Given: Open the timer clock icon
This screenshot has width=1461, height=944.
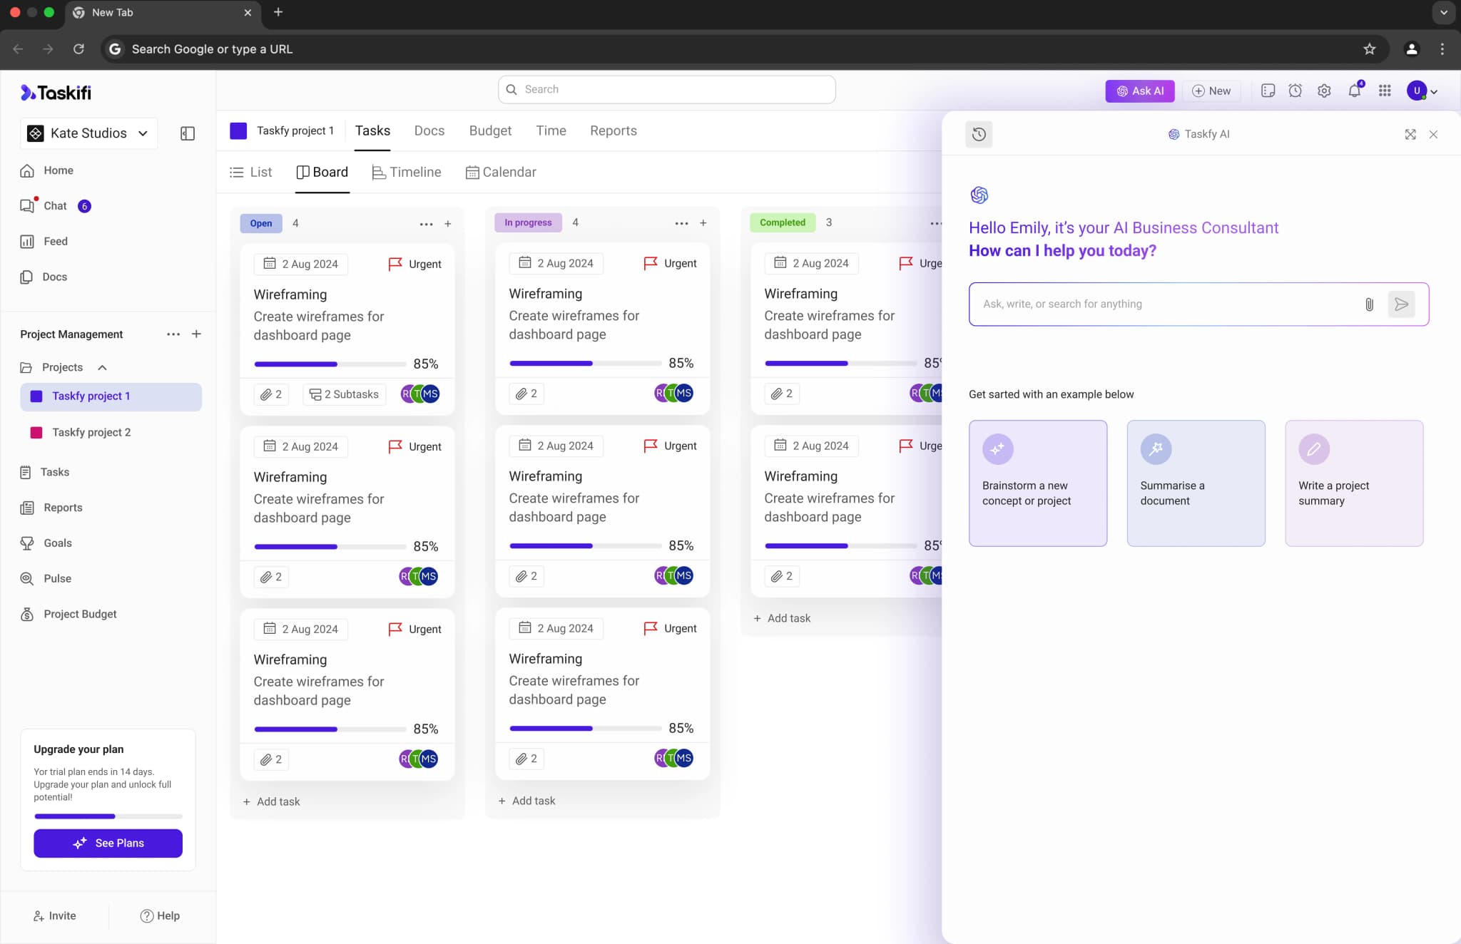Looking at the screenshot, I should click(1295, 91).
